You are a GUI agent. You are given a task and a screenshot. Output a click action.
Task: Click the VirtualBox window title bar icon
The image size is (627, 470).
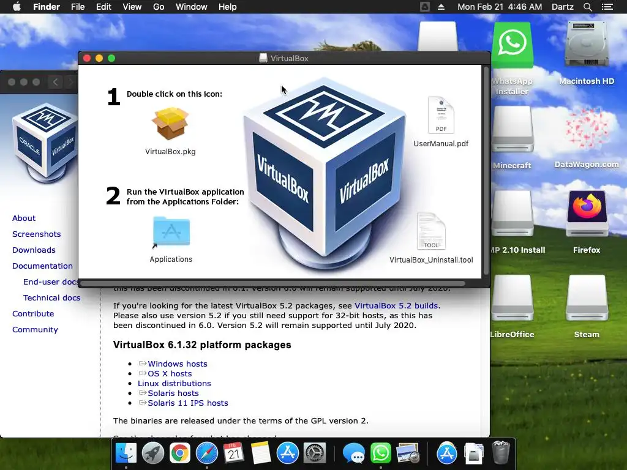tap(263, 58)
